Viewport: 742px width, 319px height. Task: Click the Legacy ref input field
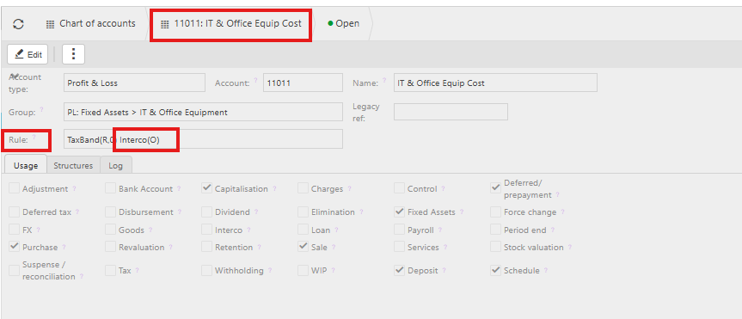click(x=451, y=112)
